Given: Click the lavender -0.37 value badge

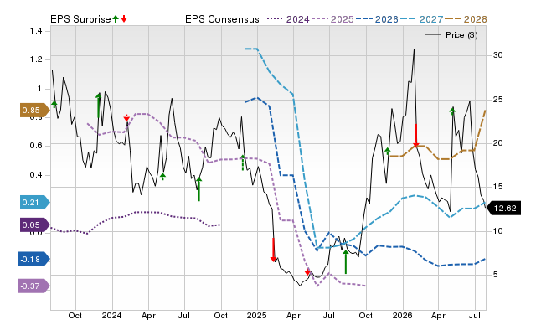Looking at the screenshot, I should coord(33,286).
